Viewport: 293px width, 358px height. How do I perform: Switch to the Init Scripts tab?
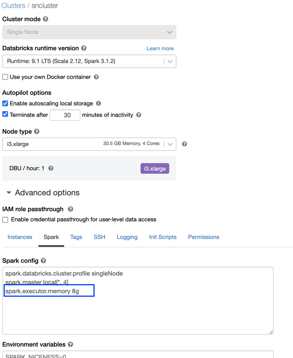(163, 237)
